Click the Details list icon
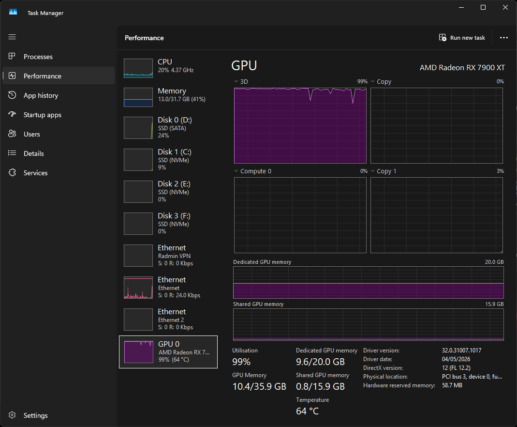This screenshot has width=517, height=427. tap(12, 153)
